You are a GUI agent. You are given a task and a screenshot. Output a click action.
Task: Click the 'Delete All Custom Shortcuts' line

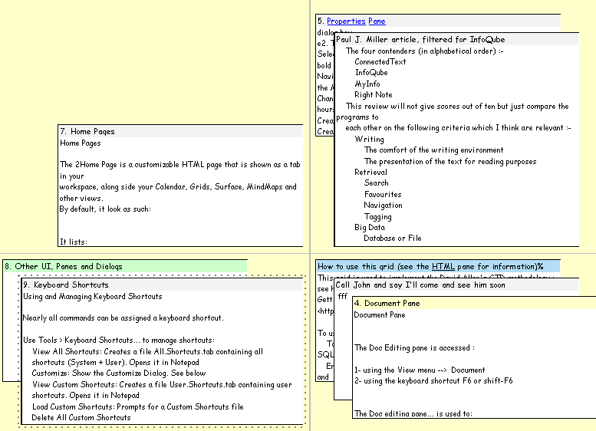(x=81, y=417)
